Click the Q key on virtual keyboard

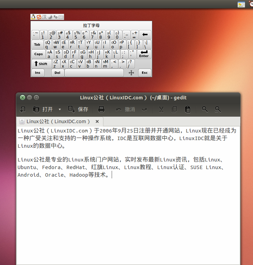click(x=48, y=45)
